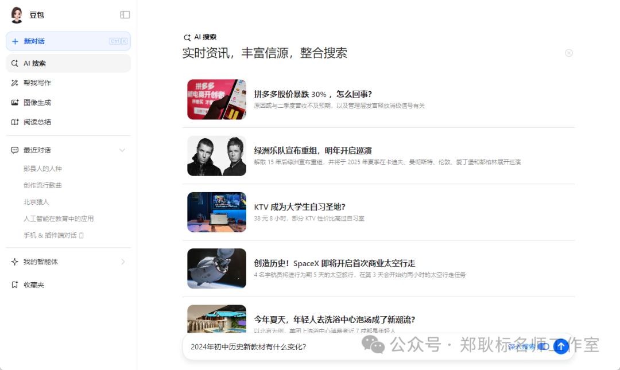The image size is (620, 370).
Task: Click the 绿洲乐队 band photo thumbnail
Action: coord(216,156)
